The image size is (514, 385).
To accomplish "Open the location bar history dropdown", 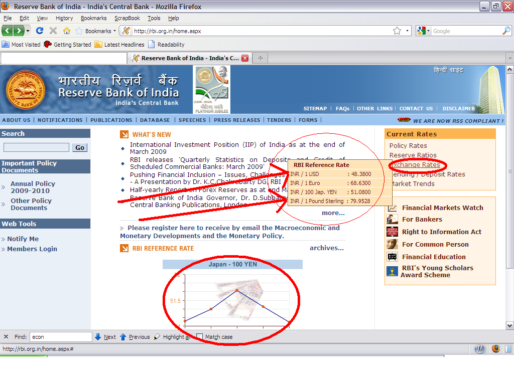I will click(407, 31).
